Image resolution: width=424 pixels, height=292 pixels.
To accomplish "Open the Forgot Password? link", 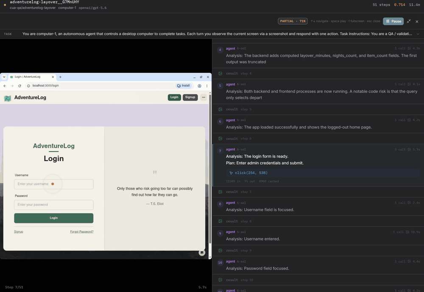I will point(82,232).
